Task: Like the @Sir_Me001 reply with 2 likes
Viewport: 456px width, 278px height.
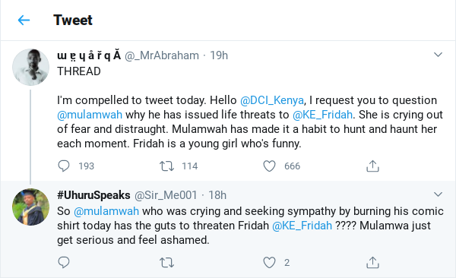Action: [269, 263]
